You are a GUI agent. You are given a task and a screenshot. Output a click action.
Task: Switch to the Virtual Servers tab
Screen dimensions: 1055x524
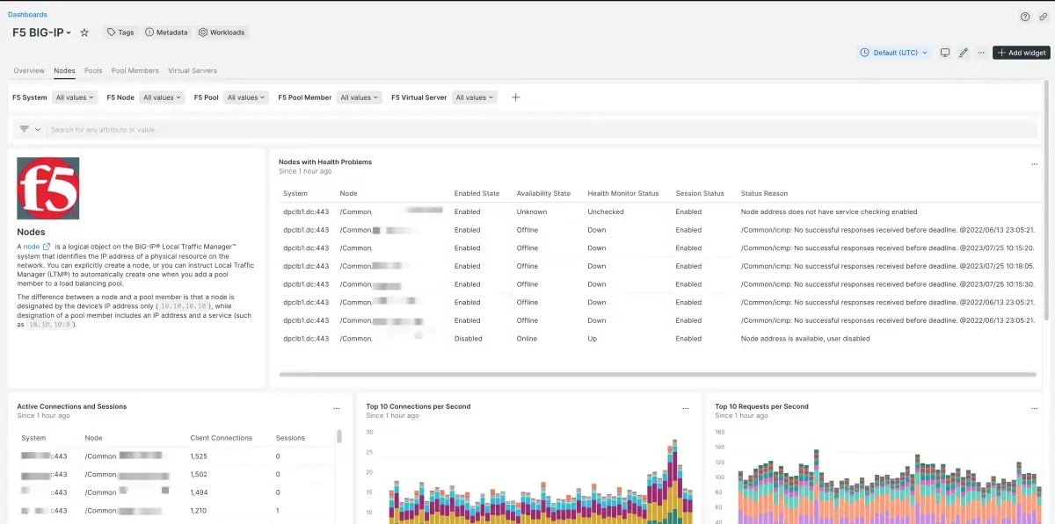192,70
